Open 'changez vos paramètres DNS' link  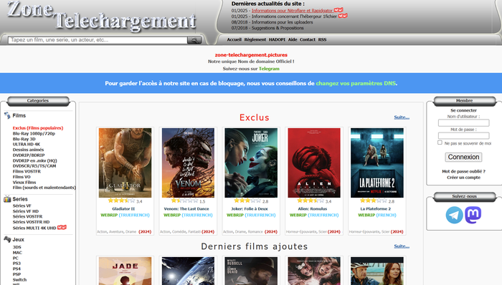tap(356, 83)
